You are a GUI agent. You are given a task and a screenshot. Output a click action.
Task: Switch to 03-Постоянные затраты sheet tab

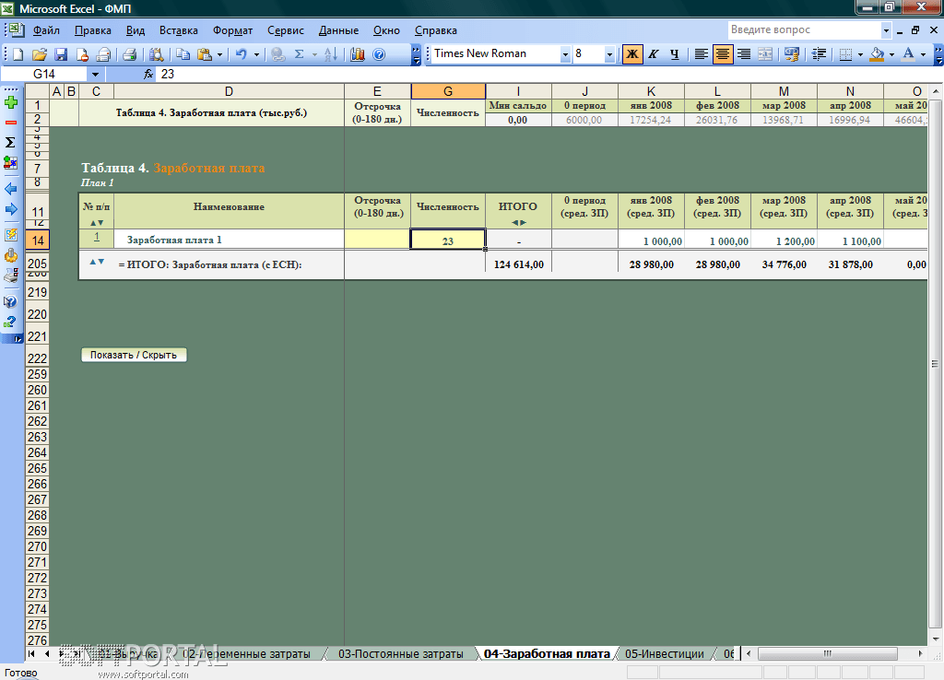(400, 653)
